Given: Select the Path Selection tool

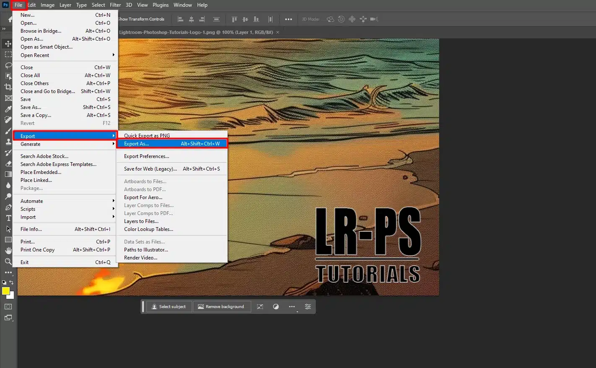Looking at the screenshot, I should coord(8,229).
